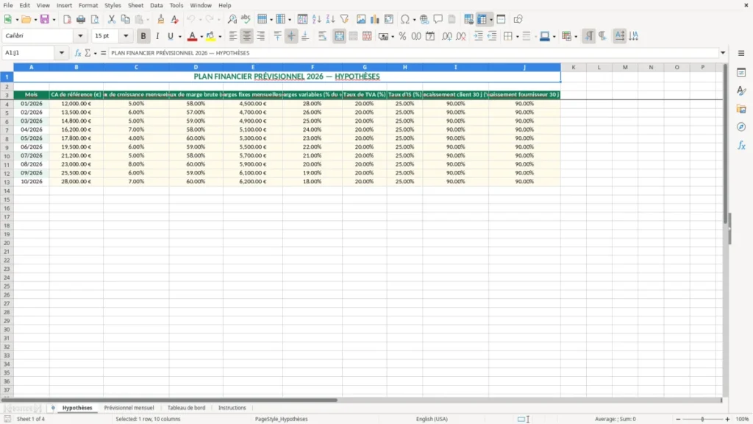Insert an image via picture icon
753x424 pixels.
click(x=361, y=19)
